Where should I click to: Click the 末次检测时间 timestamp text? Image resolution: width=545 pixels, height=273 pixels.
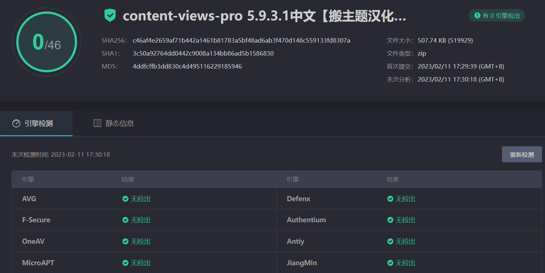click(x=61, y=154)
